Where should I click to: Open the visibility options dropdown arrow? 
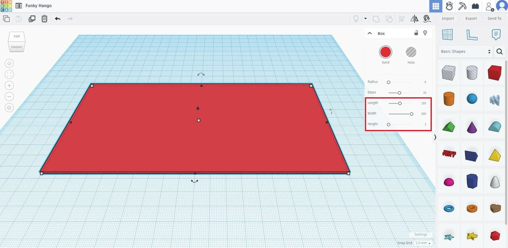tap(365, 19)
